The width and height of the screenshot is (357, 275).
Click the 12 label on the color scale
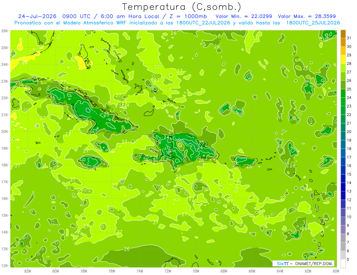[349, 200]
